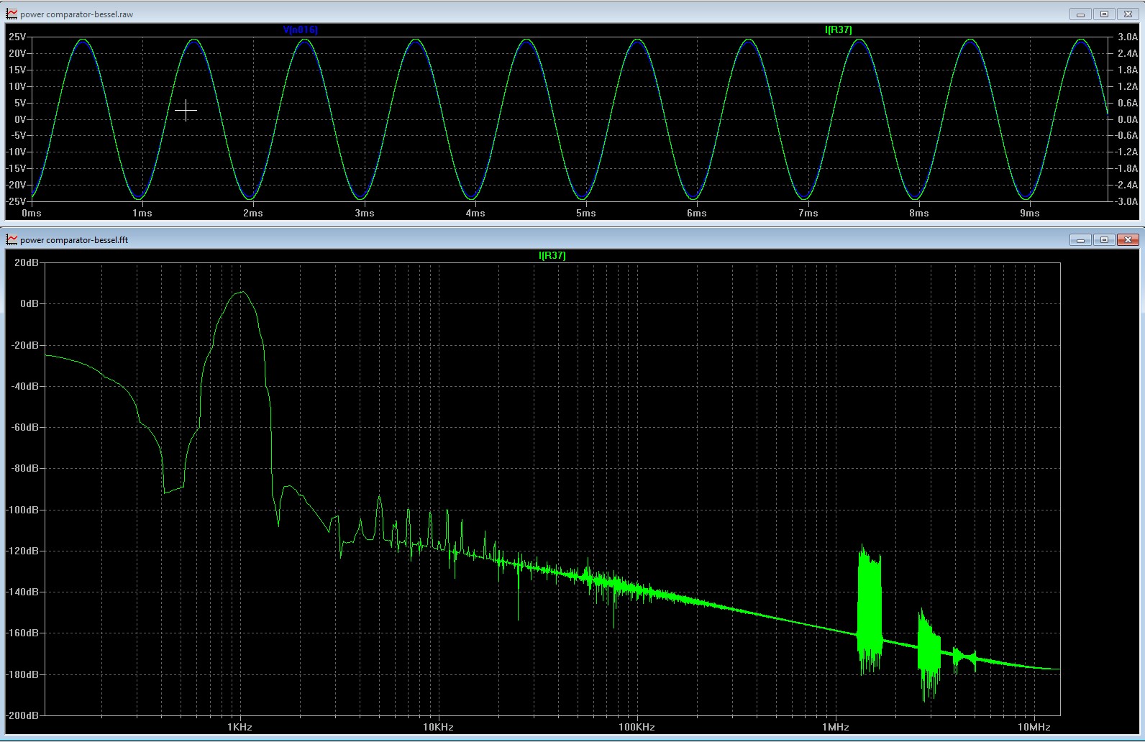Click the -25V label on the voltage axis
Screen dimensions: 1145x742
click(16, 202)
